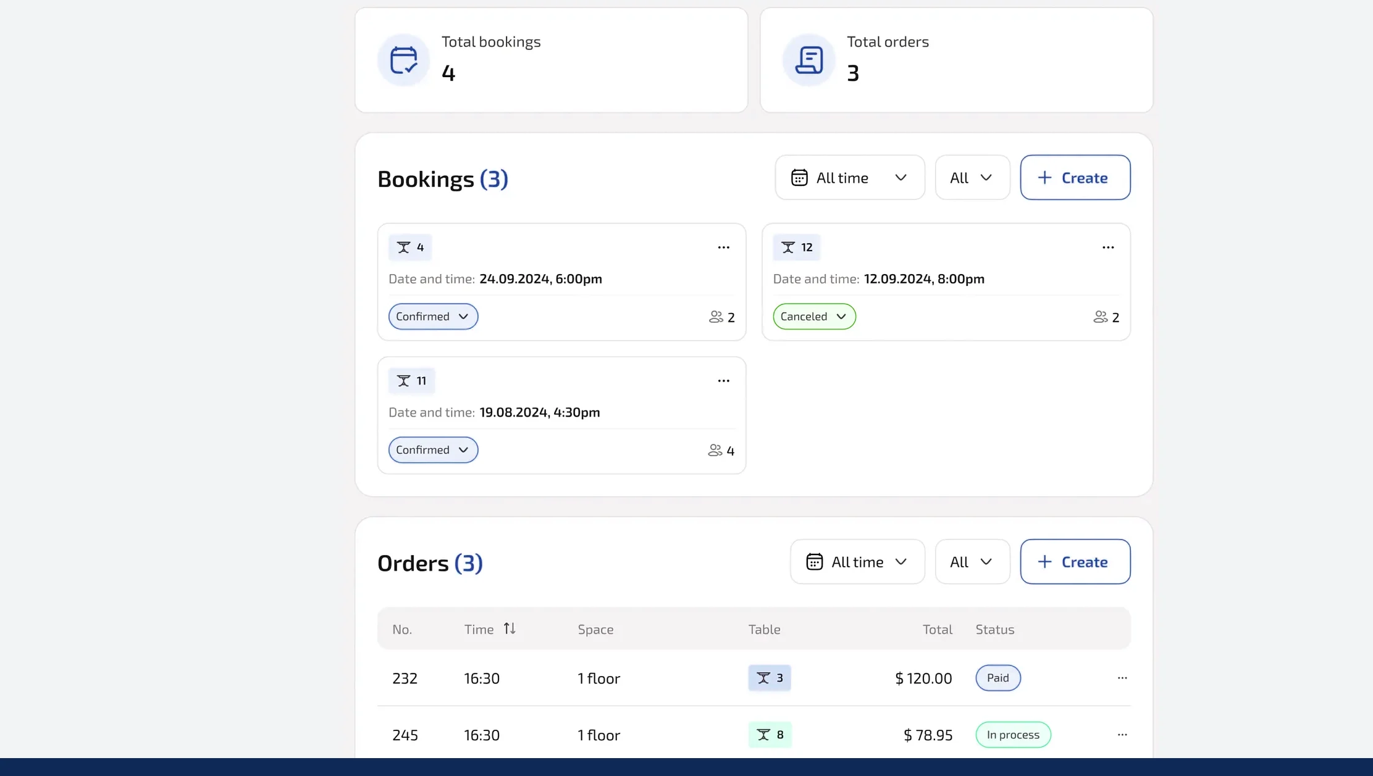Open Bookings All status filter dropdown
1373x776 pixels.
coord(972,178)
